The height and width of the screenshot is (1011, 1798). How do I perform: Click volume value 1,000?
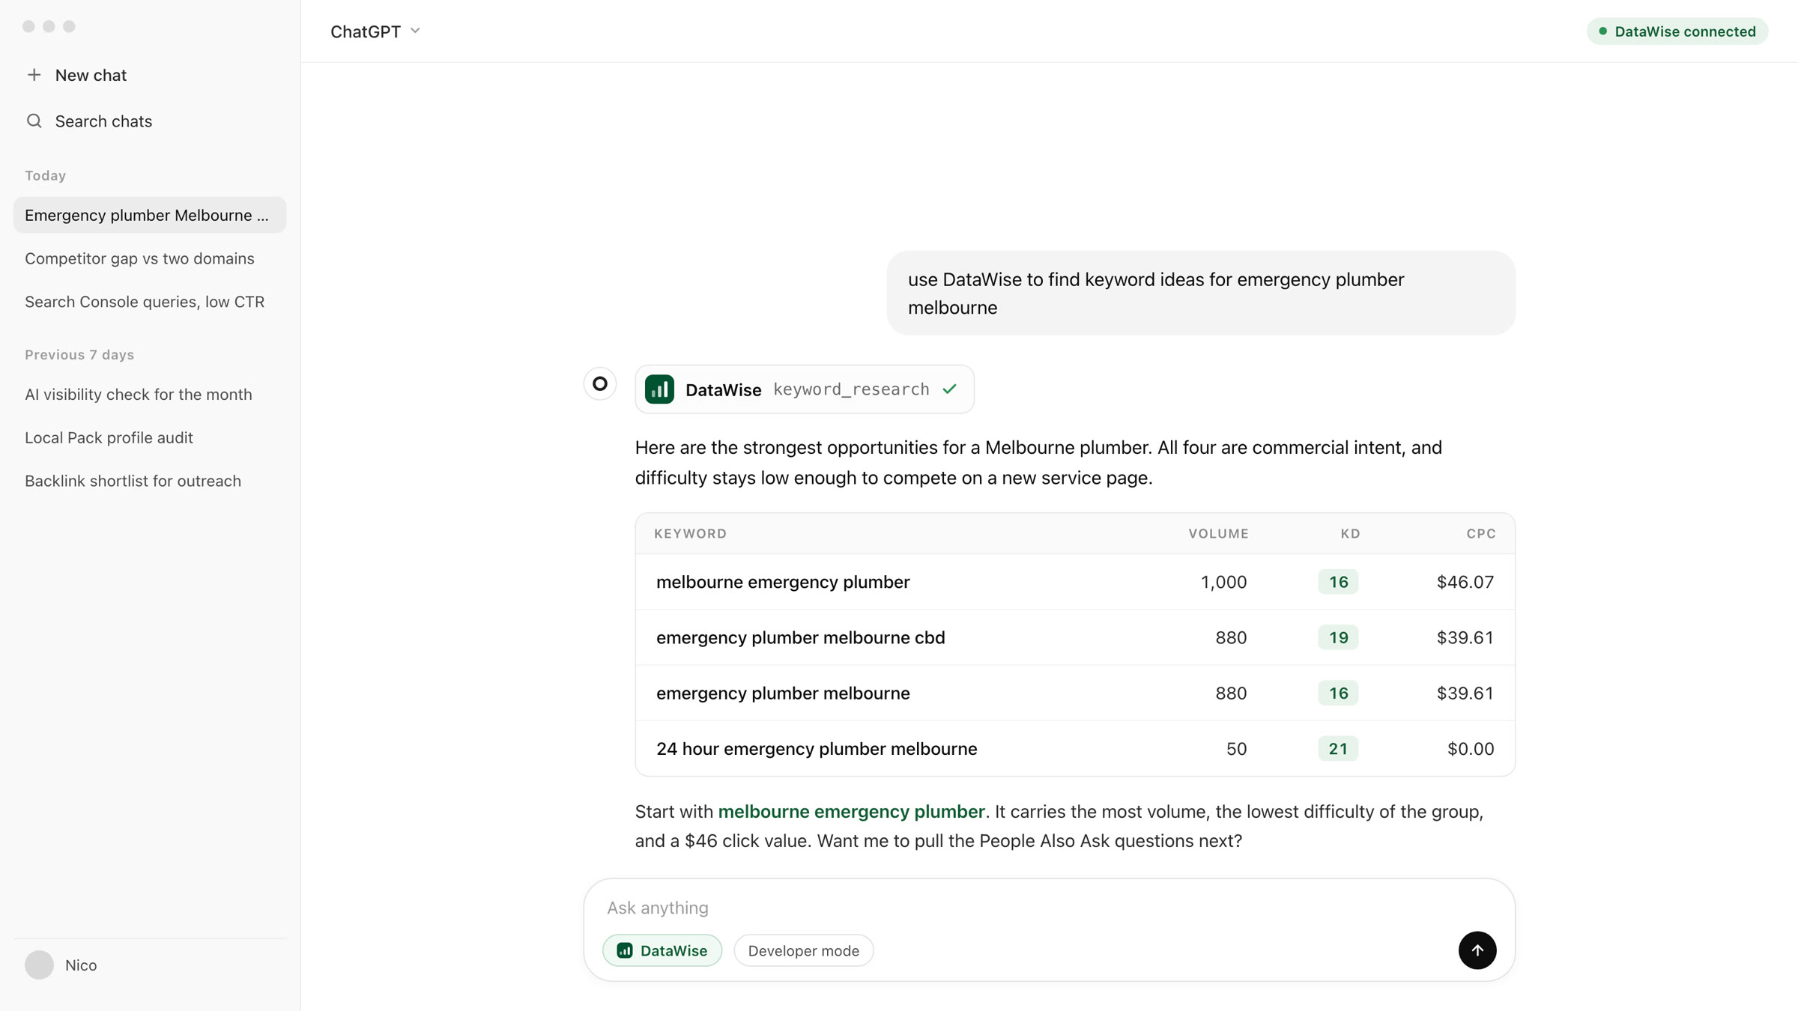tap(1223, 582)
